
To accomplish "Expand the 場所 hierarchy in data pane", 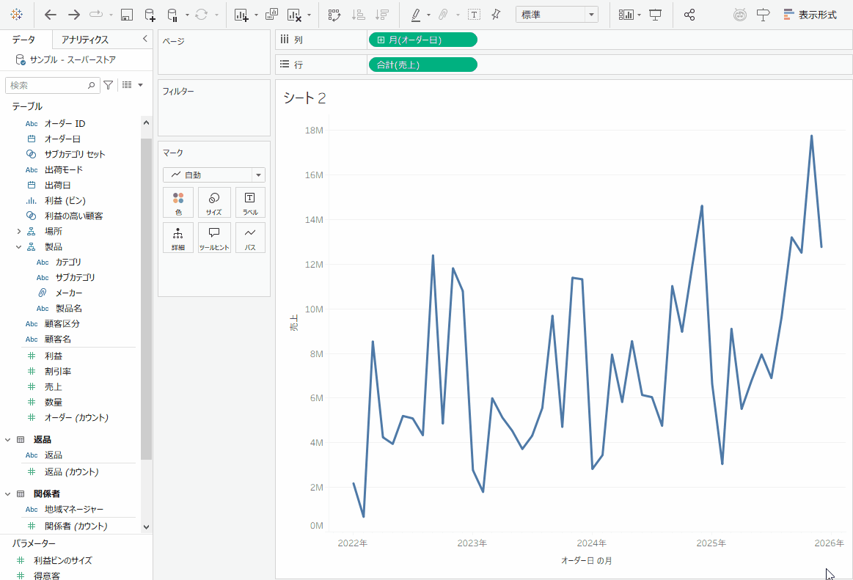I will coord(19,231).
